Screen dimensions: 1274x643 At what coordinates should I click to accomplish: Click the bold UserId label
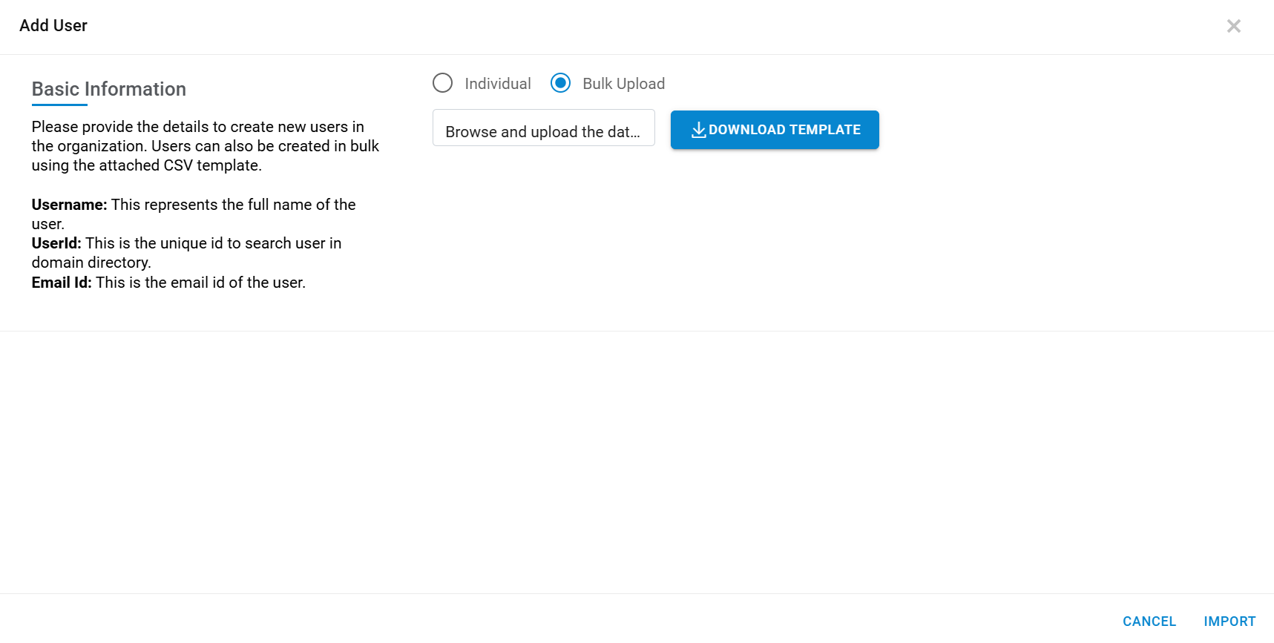pos(56,243)
